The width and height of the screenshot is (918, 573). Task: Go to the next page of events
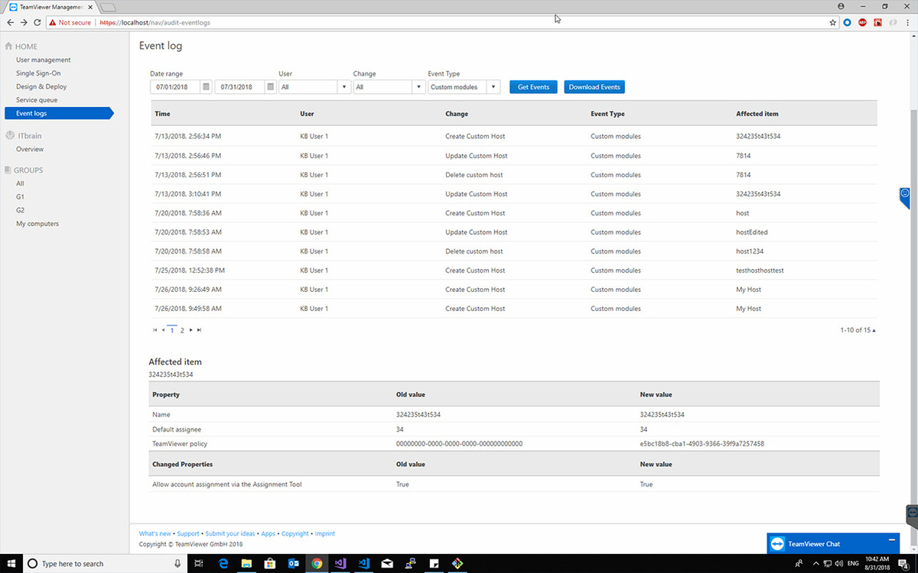tap(191, 330)
